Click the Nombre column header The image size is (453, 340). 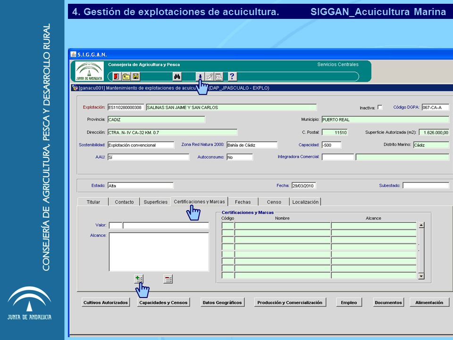pos(282,218)
